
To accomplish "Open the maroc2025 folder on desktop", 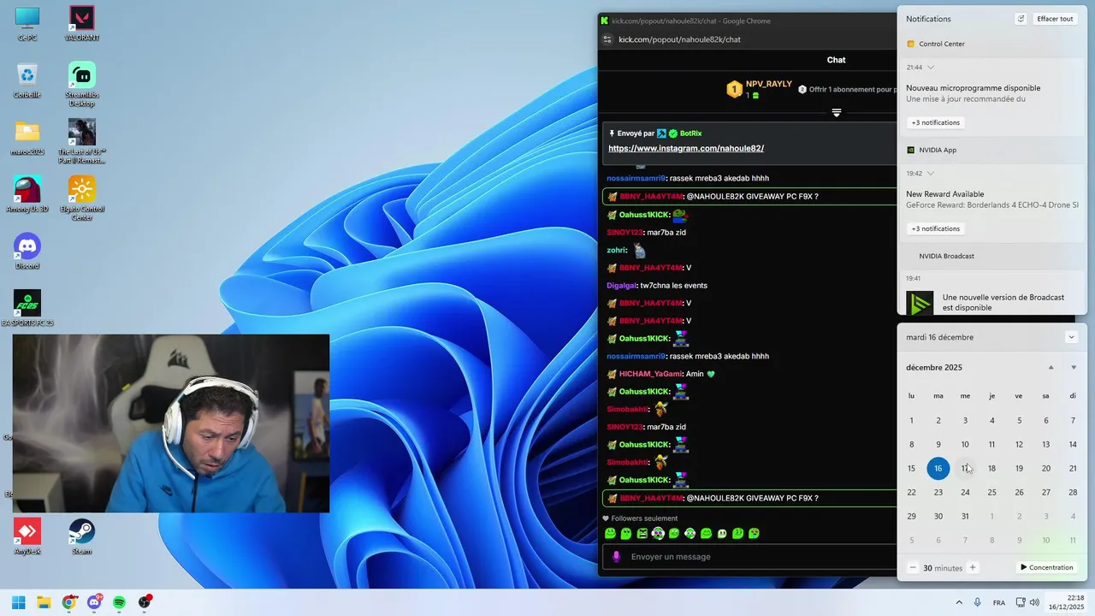I will click(27, 137).
